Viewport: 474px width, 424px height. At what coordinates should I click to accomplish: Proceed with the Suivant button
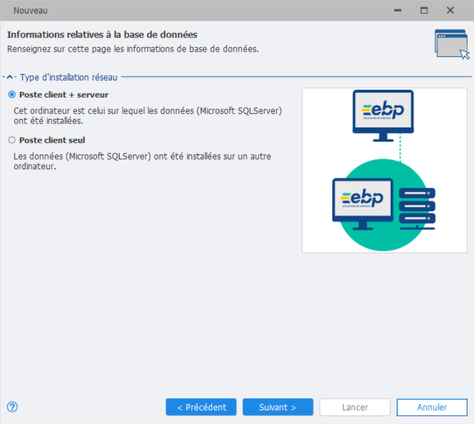(277, 407)
